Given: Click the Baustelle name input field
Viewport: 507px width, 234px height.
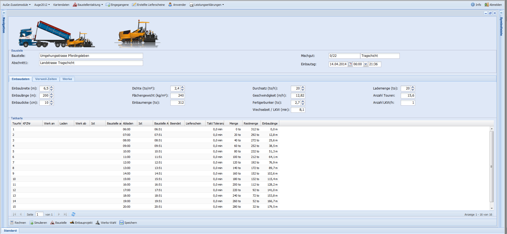Looking at the screenshot, I should [91, 56].
